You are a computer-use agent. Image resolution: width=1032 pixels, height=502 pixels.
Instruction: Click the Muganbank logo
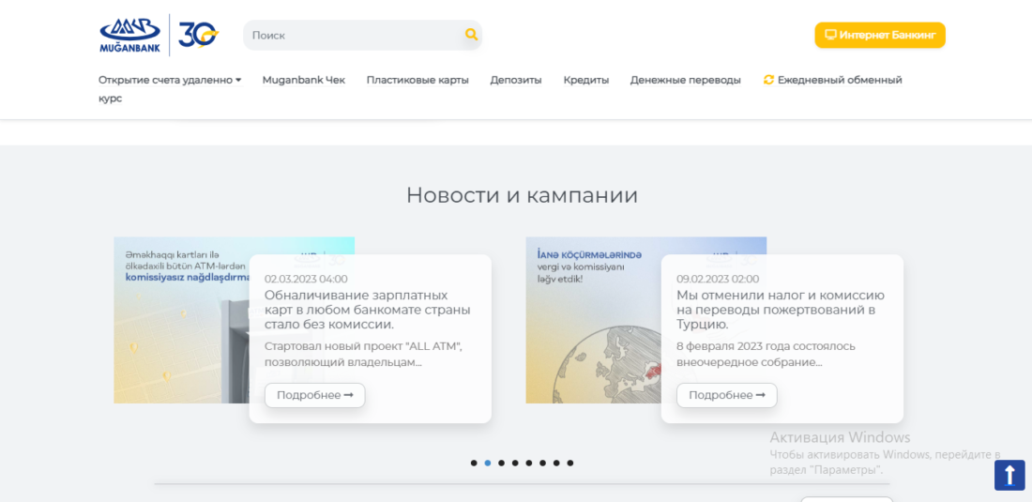130,36
